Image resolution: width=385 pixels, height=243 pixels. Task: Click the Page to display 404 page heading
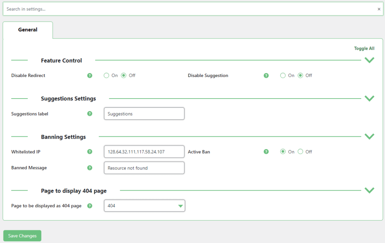coord(74,191)
